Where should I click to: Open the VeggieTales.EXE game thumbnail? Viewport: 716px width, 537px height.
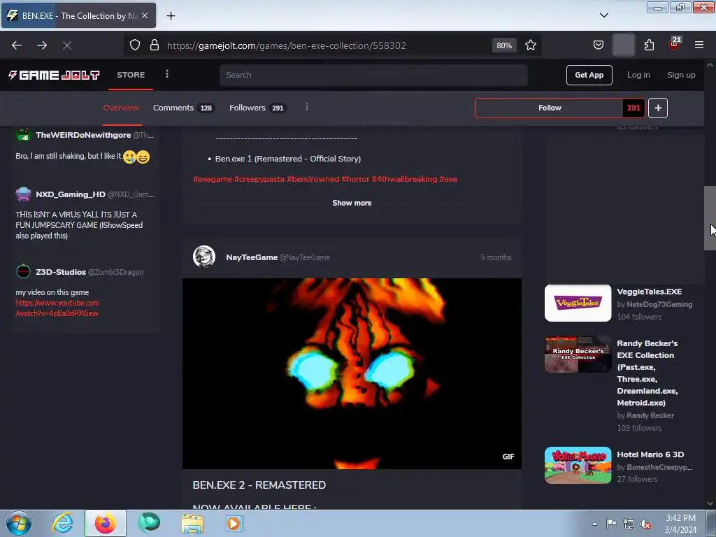coord(578,303)
